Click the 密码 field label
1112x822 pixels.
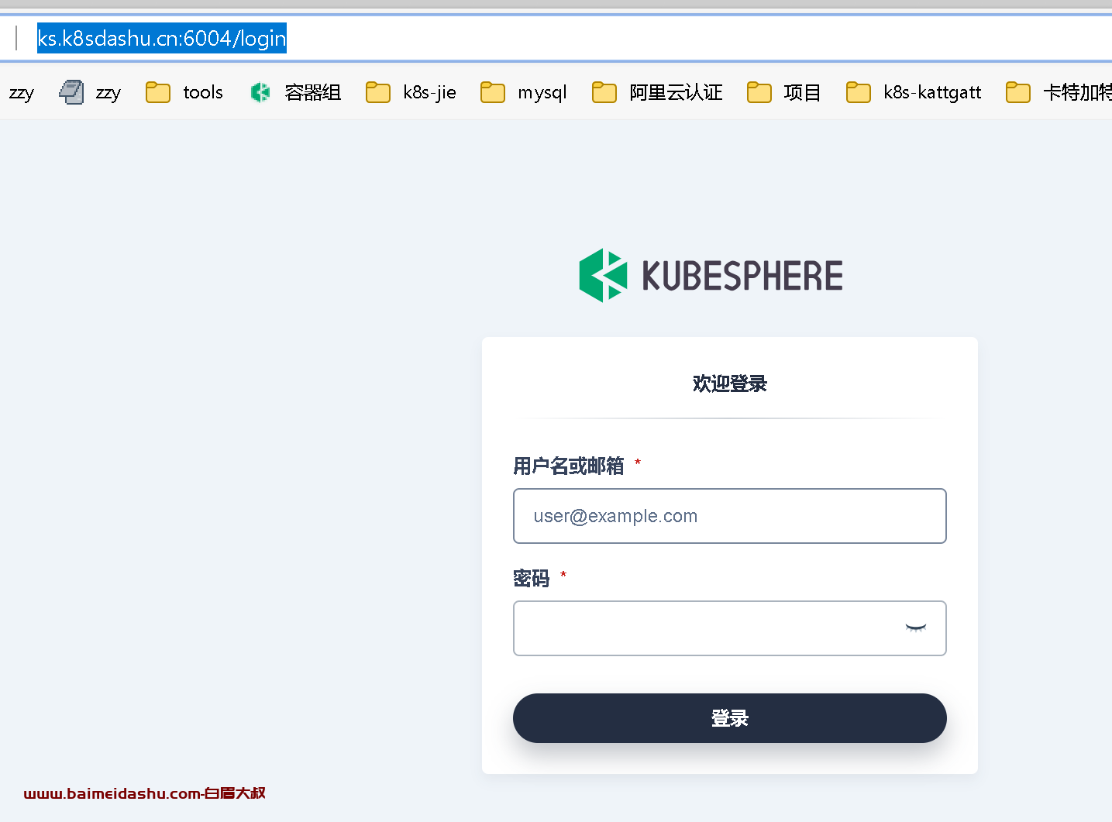532,579
